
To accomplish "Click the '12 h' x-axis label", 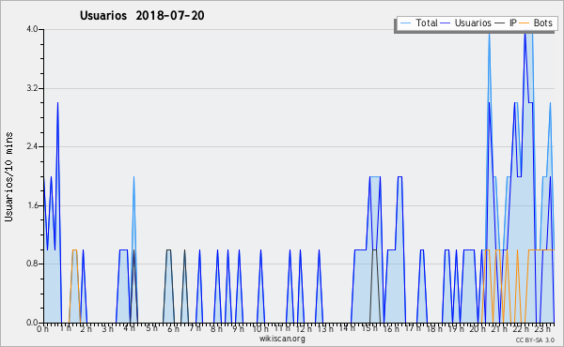I will coord(304,329).
